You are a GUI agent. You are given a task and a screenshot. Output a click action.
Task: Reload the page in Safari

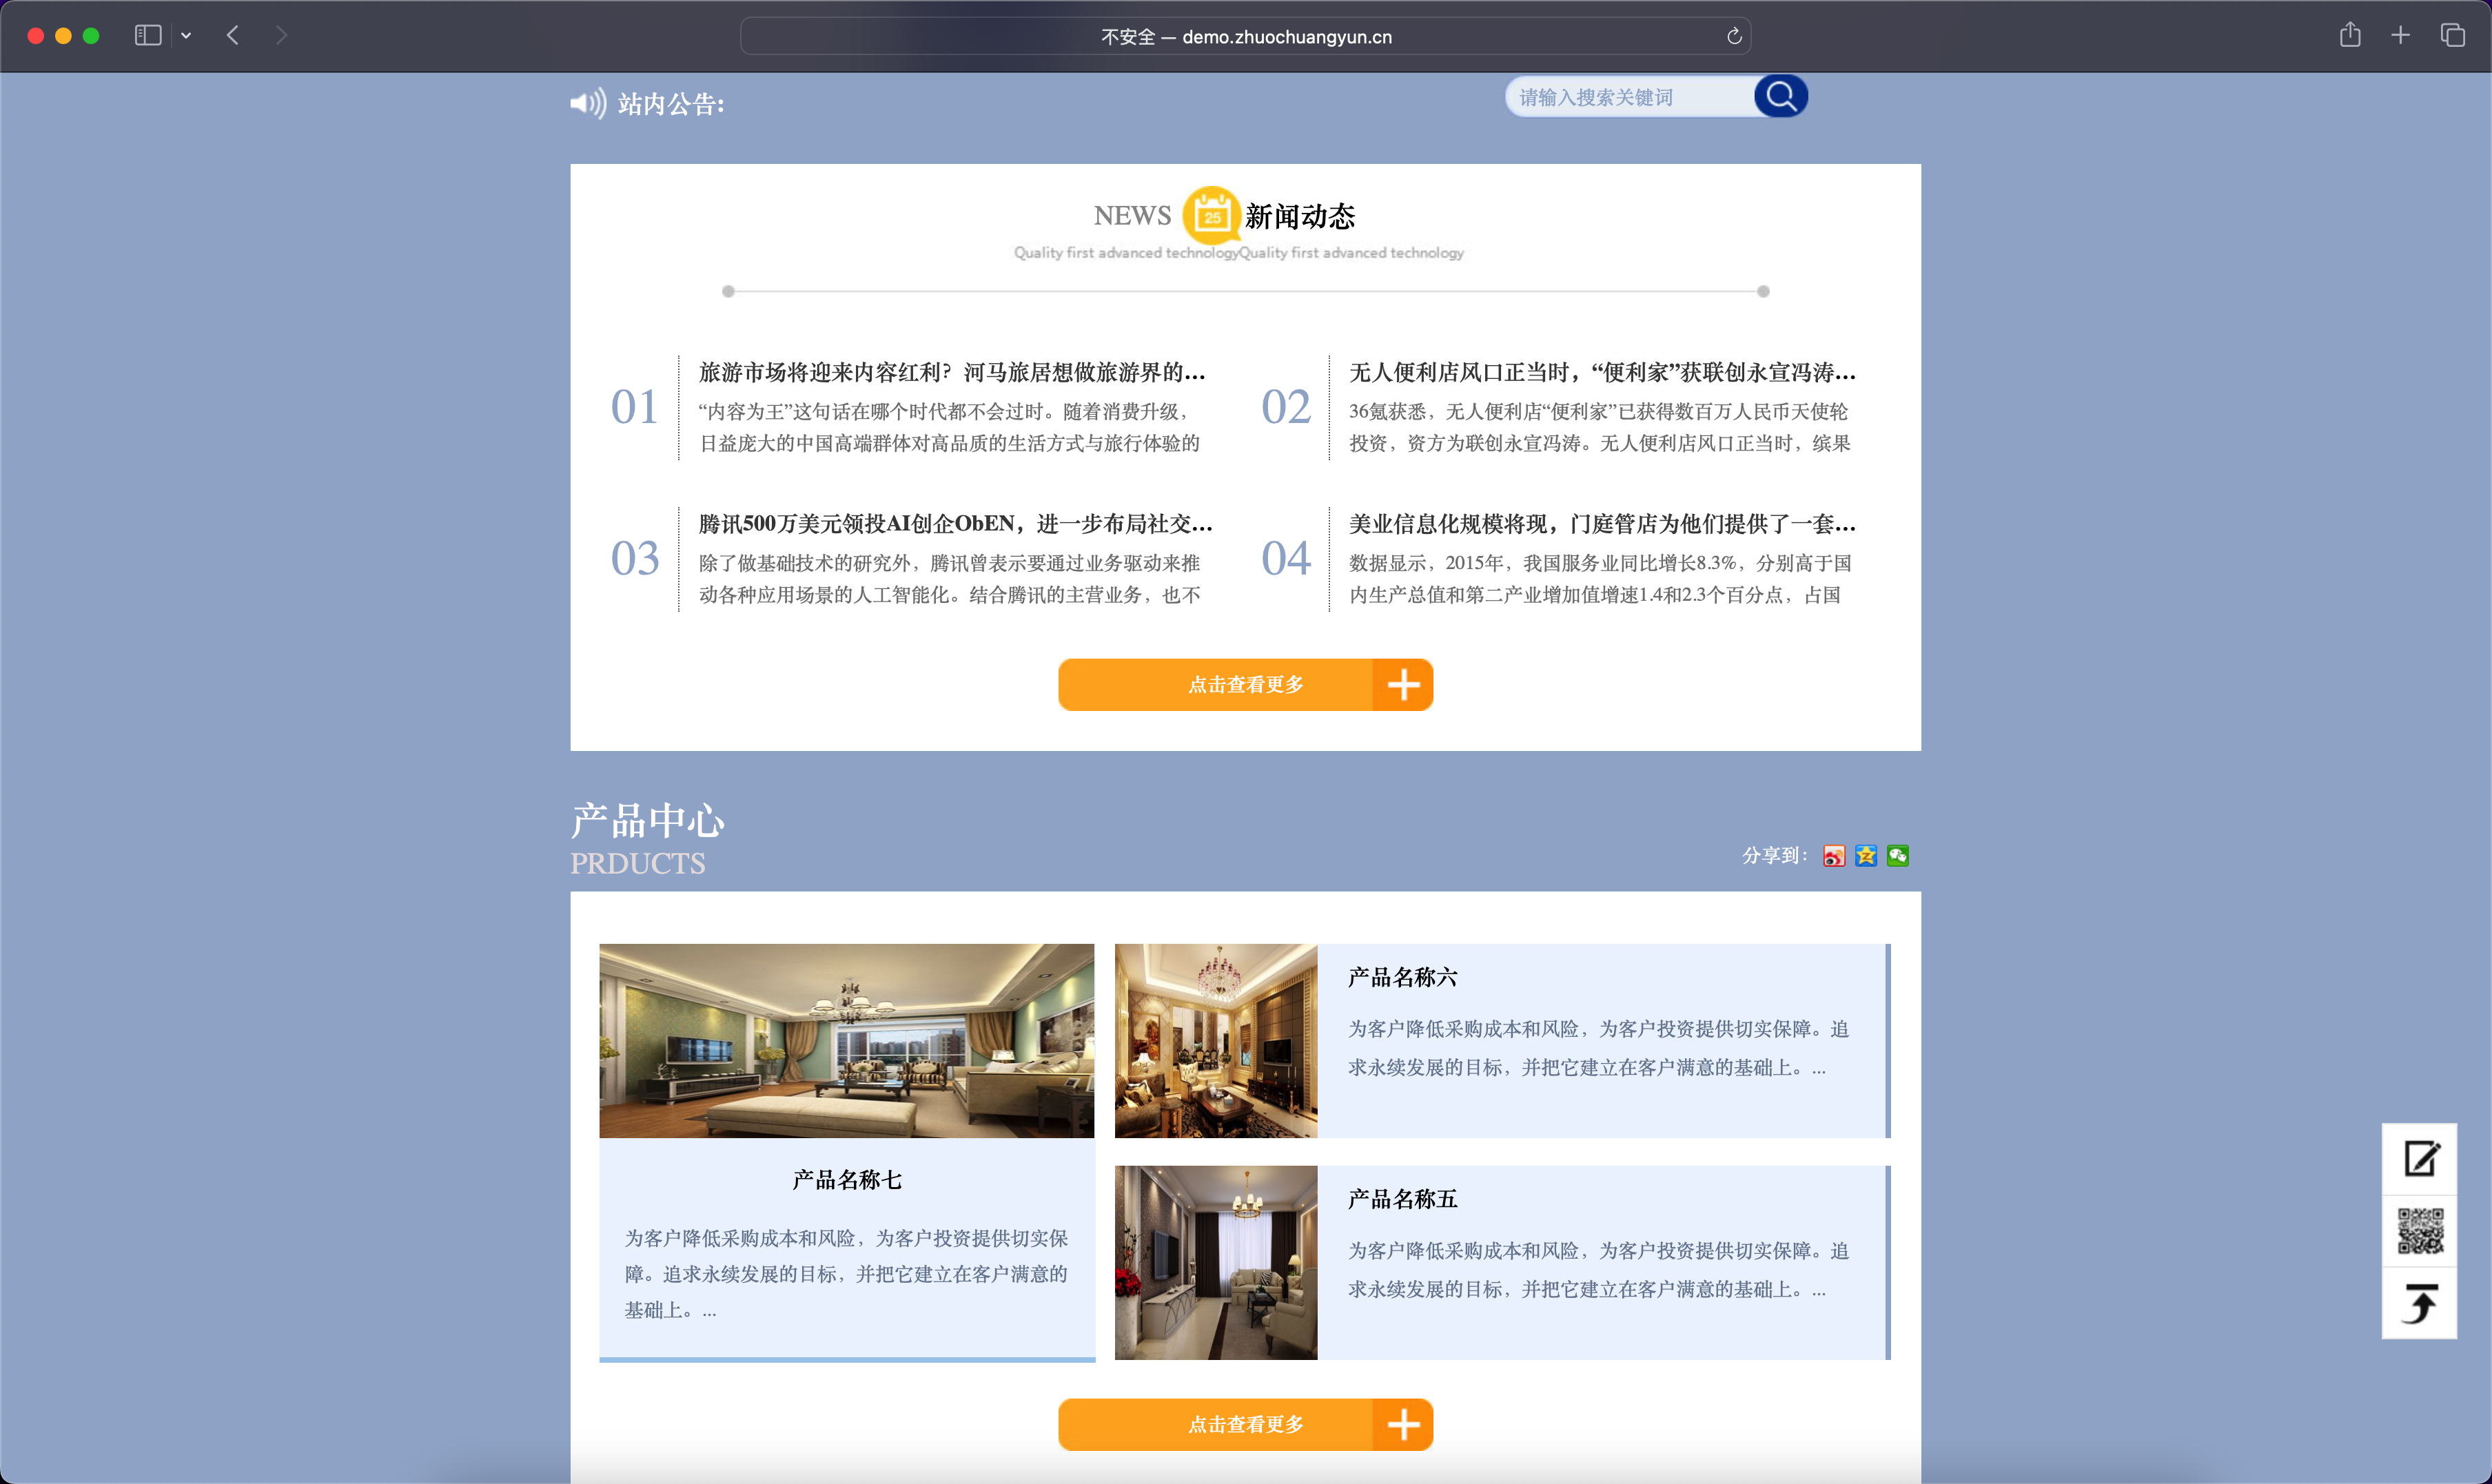pyautogui.click(x=1734, y=37)
